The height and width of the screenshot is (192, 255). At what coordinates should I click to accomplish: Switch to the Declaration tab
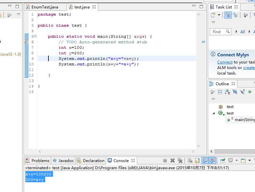90,161
